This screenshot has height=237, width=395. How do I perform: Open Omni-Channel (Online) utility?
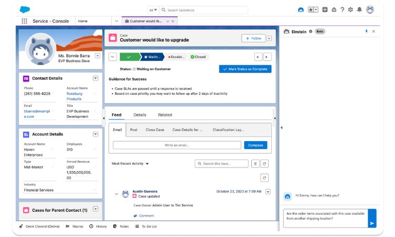[39, 226]
